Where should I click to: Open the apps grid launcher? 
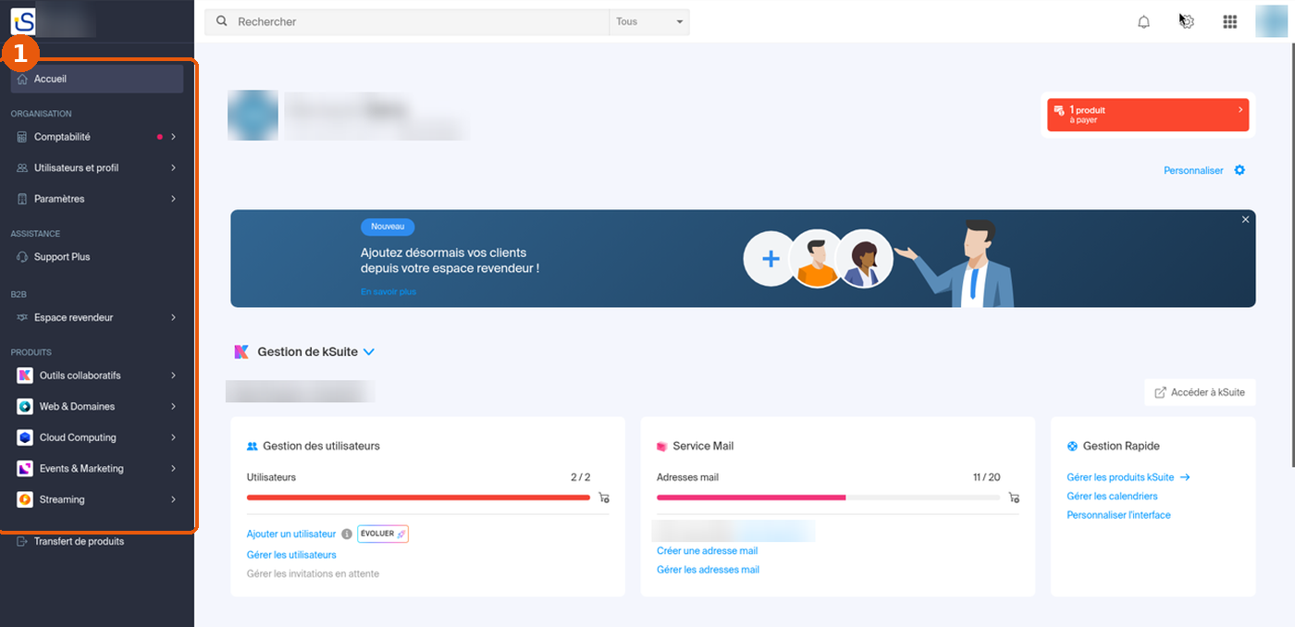tap(1229, 22)
